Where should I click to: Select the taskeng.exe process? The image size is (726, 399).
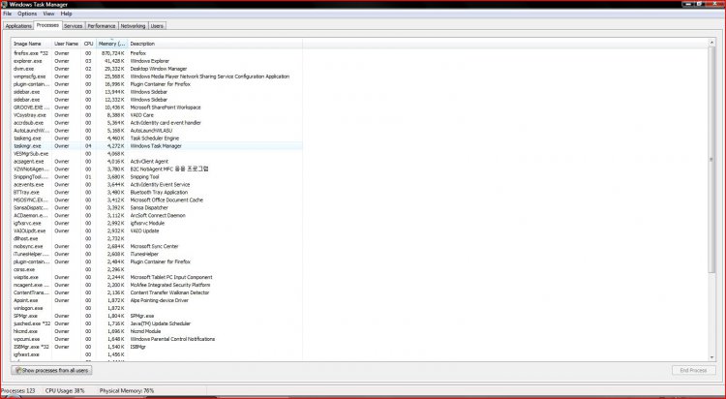(x=157, y=138)
